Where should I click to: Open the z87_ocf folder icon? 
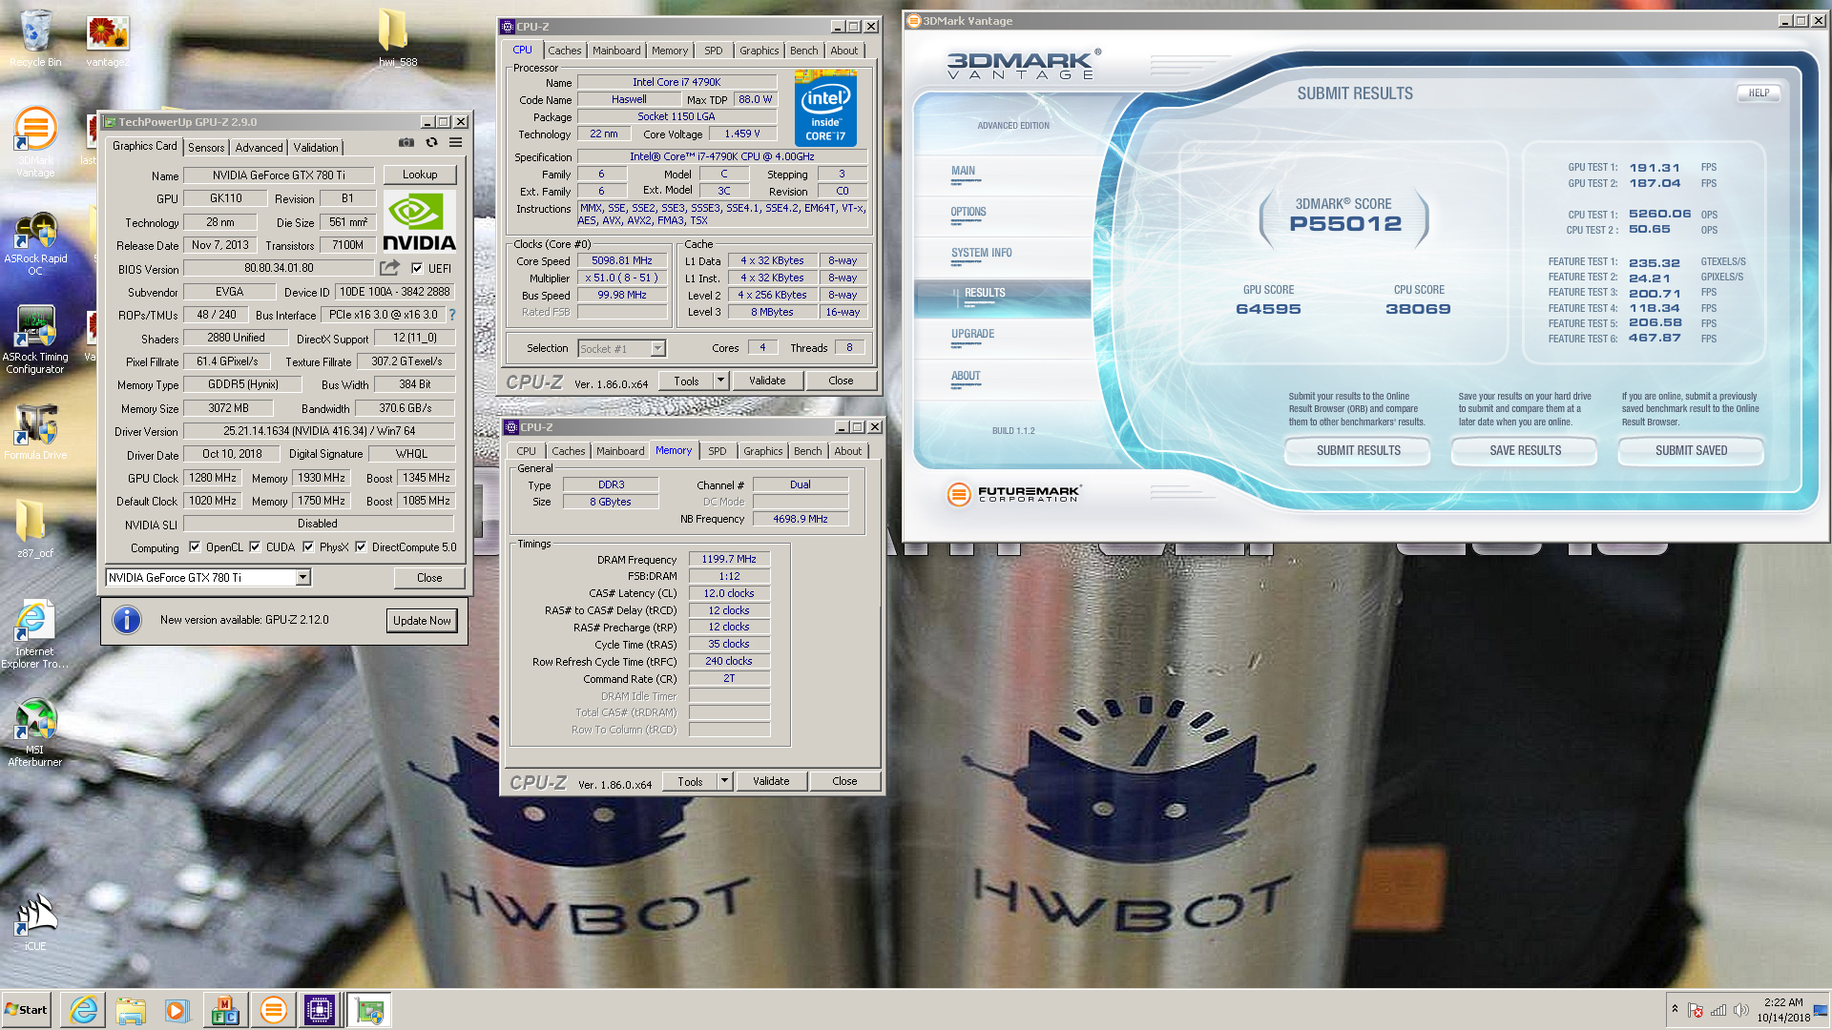coord(35,528)
